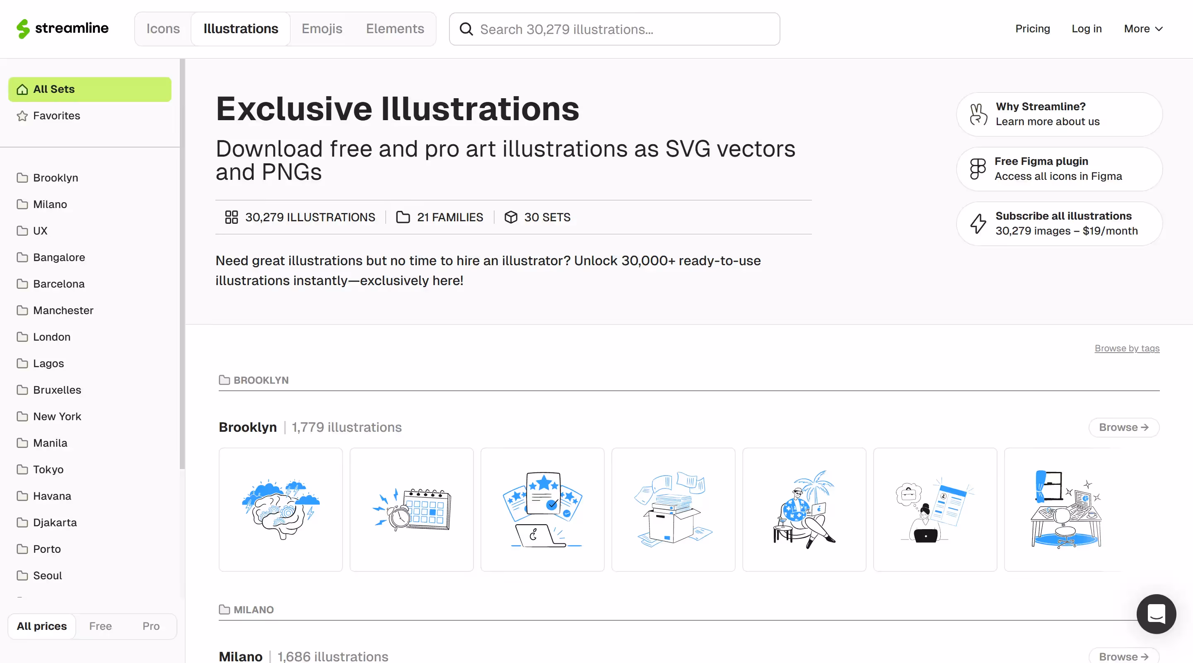This screenshot has height=663, width=1193.
Task: Click the peace hand Why Streamline icon
Action: pos(978,114)
